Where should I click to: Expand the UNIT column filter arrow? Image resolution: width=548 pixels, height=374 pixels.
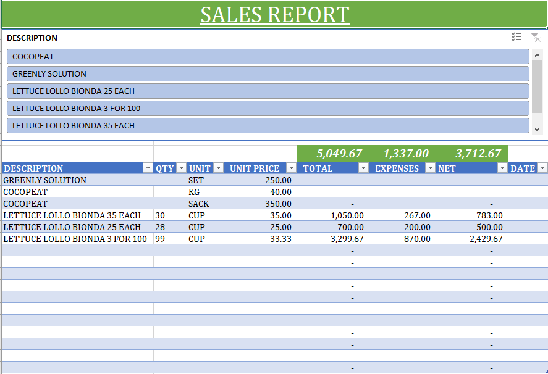[x=218, y=168]
